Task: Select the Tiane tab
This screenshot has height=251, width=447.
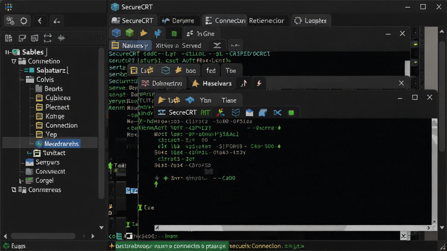Action: 229,100
